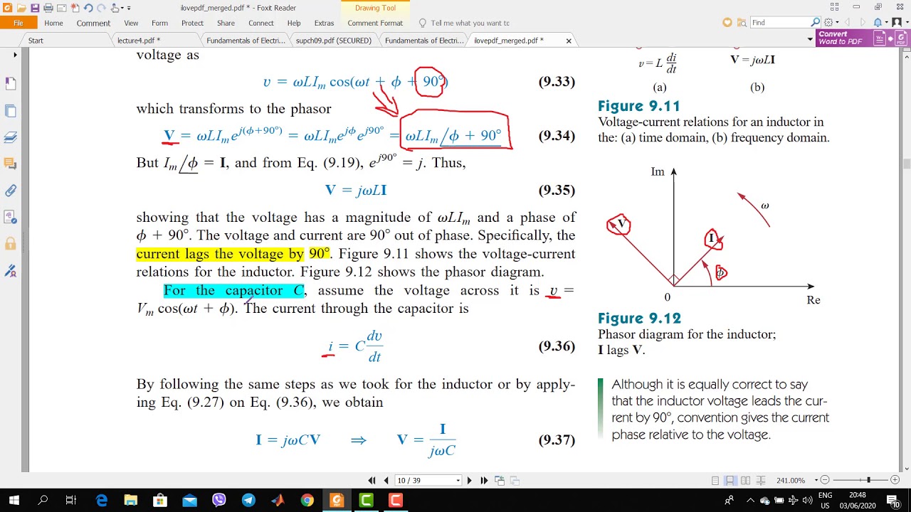Open File Explorer from the taskbar

pyautogui.click(x=130, y=500)
